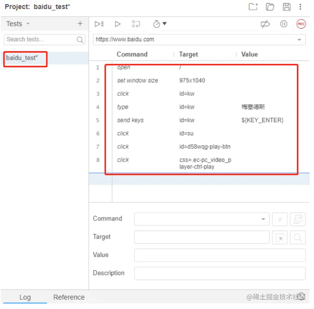Click the search tests magnifier icon
Image resolution: width=314 pixels, height=309 pixels.
point(80,40)
